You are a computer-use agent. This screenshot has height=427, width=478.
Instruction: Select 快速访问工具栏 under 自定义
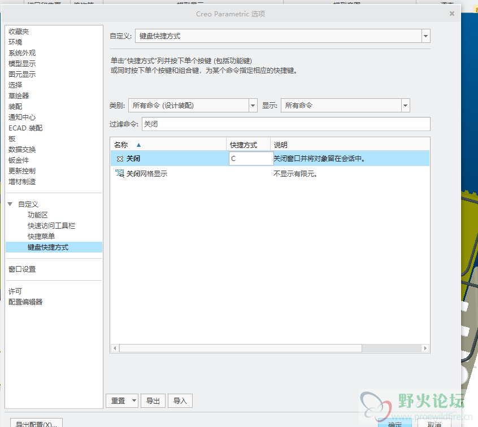click(x=51, y=225)
